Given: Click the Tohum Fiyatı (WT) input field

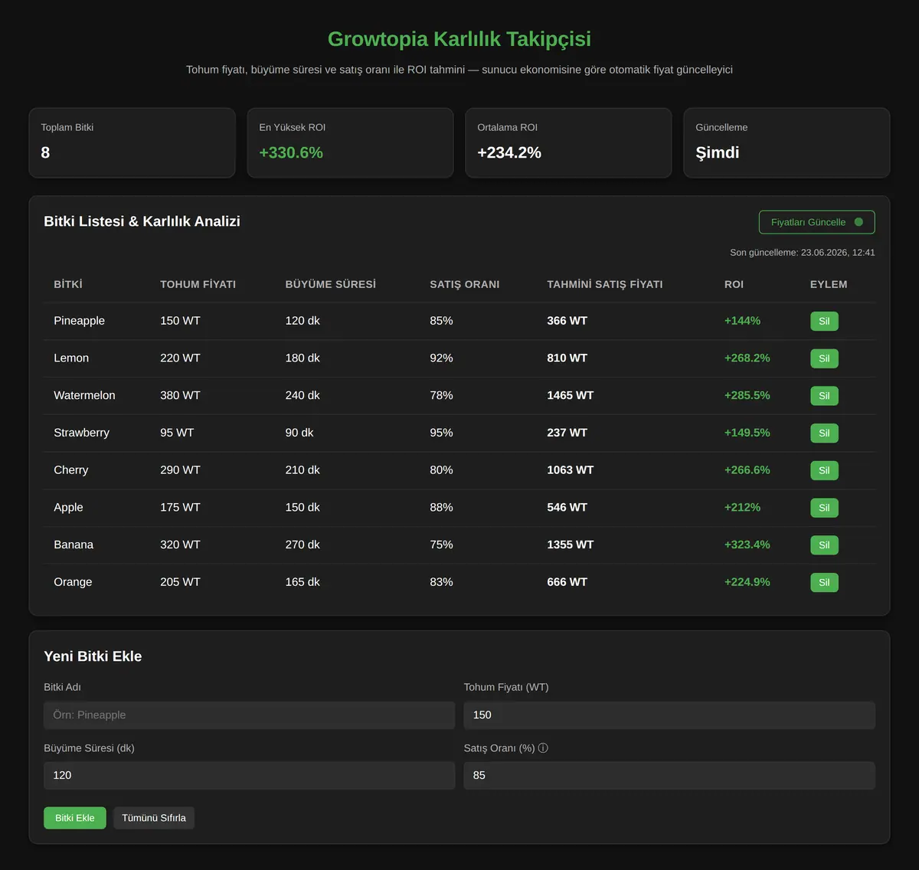Looking at the screenshot, I should (669, 715).
